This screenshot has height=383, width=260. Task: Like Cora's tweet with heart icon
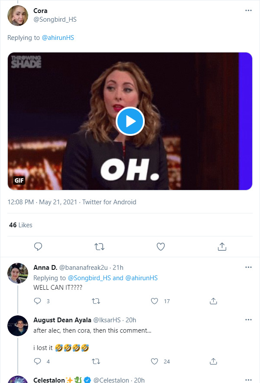tap(161, 246)
